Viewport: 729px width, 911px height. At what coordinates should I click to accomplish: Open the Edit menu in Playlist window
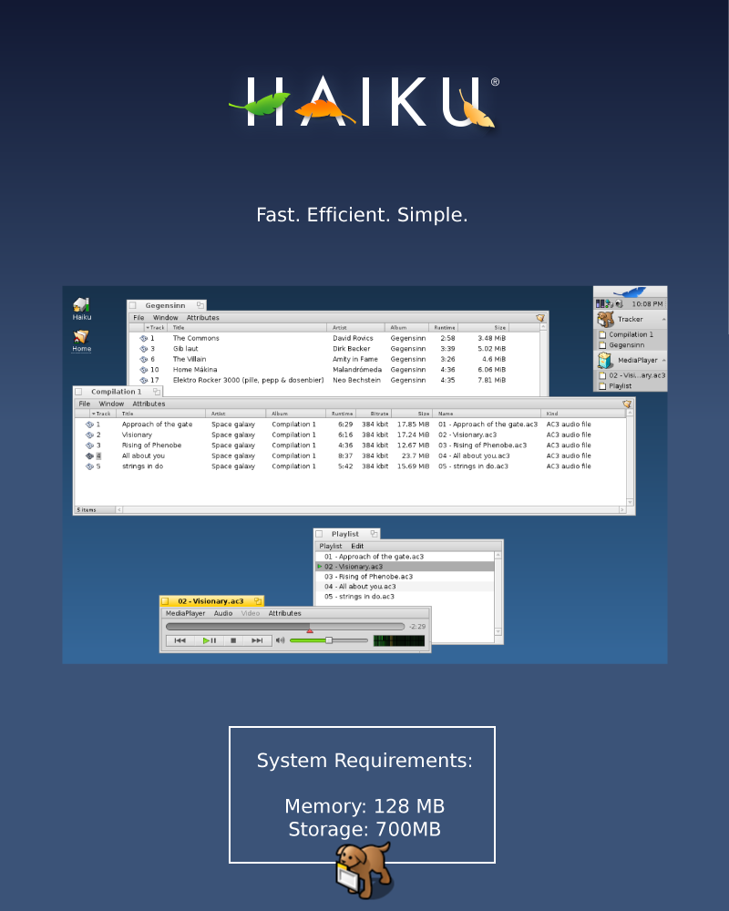pyautogui.click(x=357, y=546)
